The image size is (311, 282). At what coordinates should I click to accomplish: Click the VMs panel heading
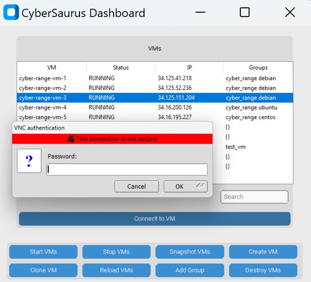(x=155, y=48)
